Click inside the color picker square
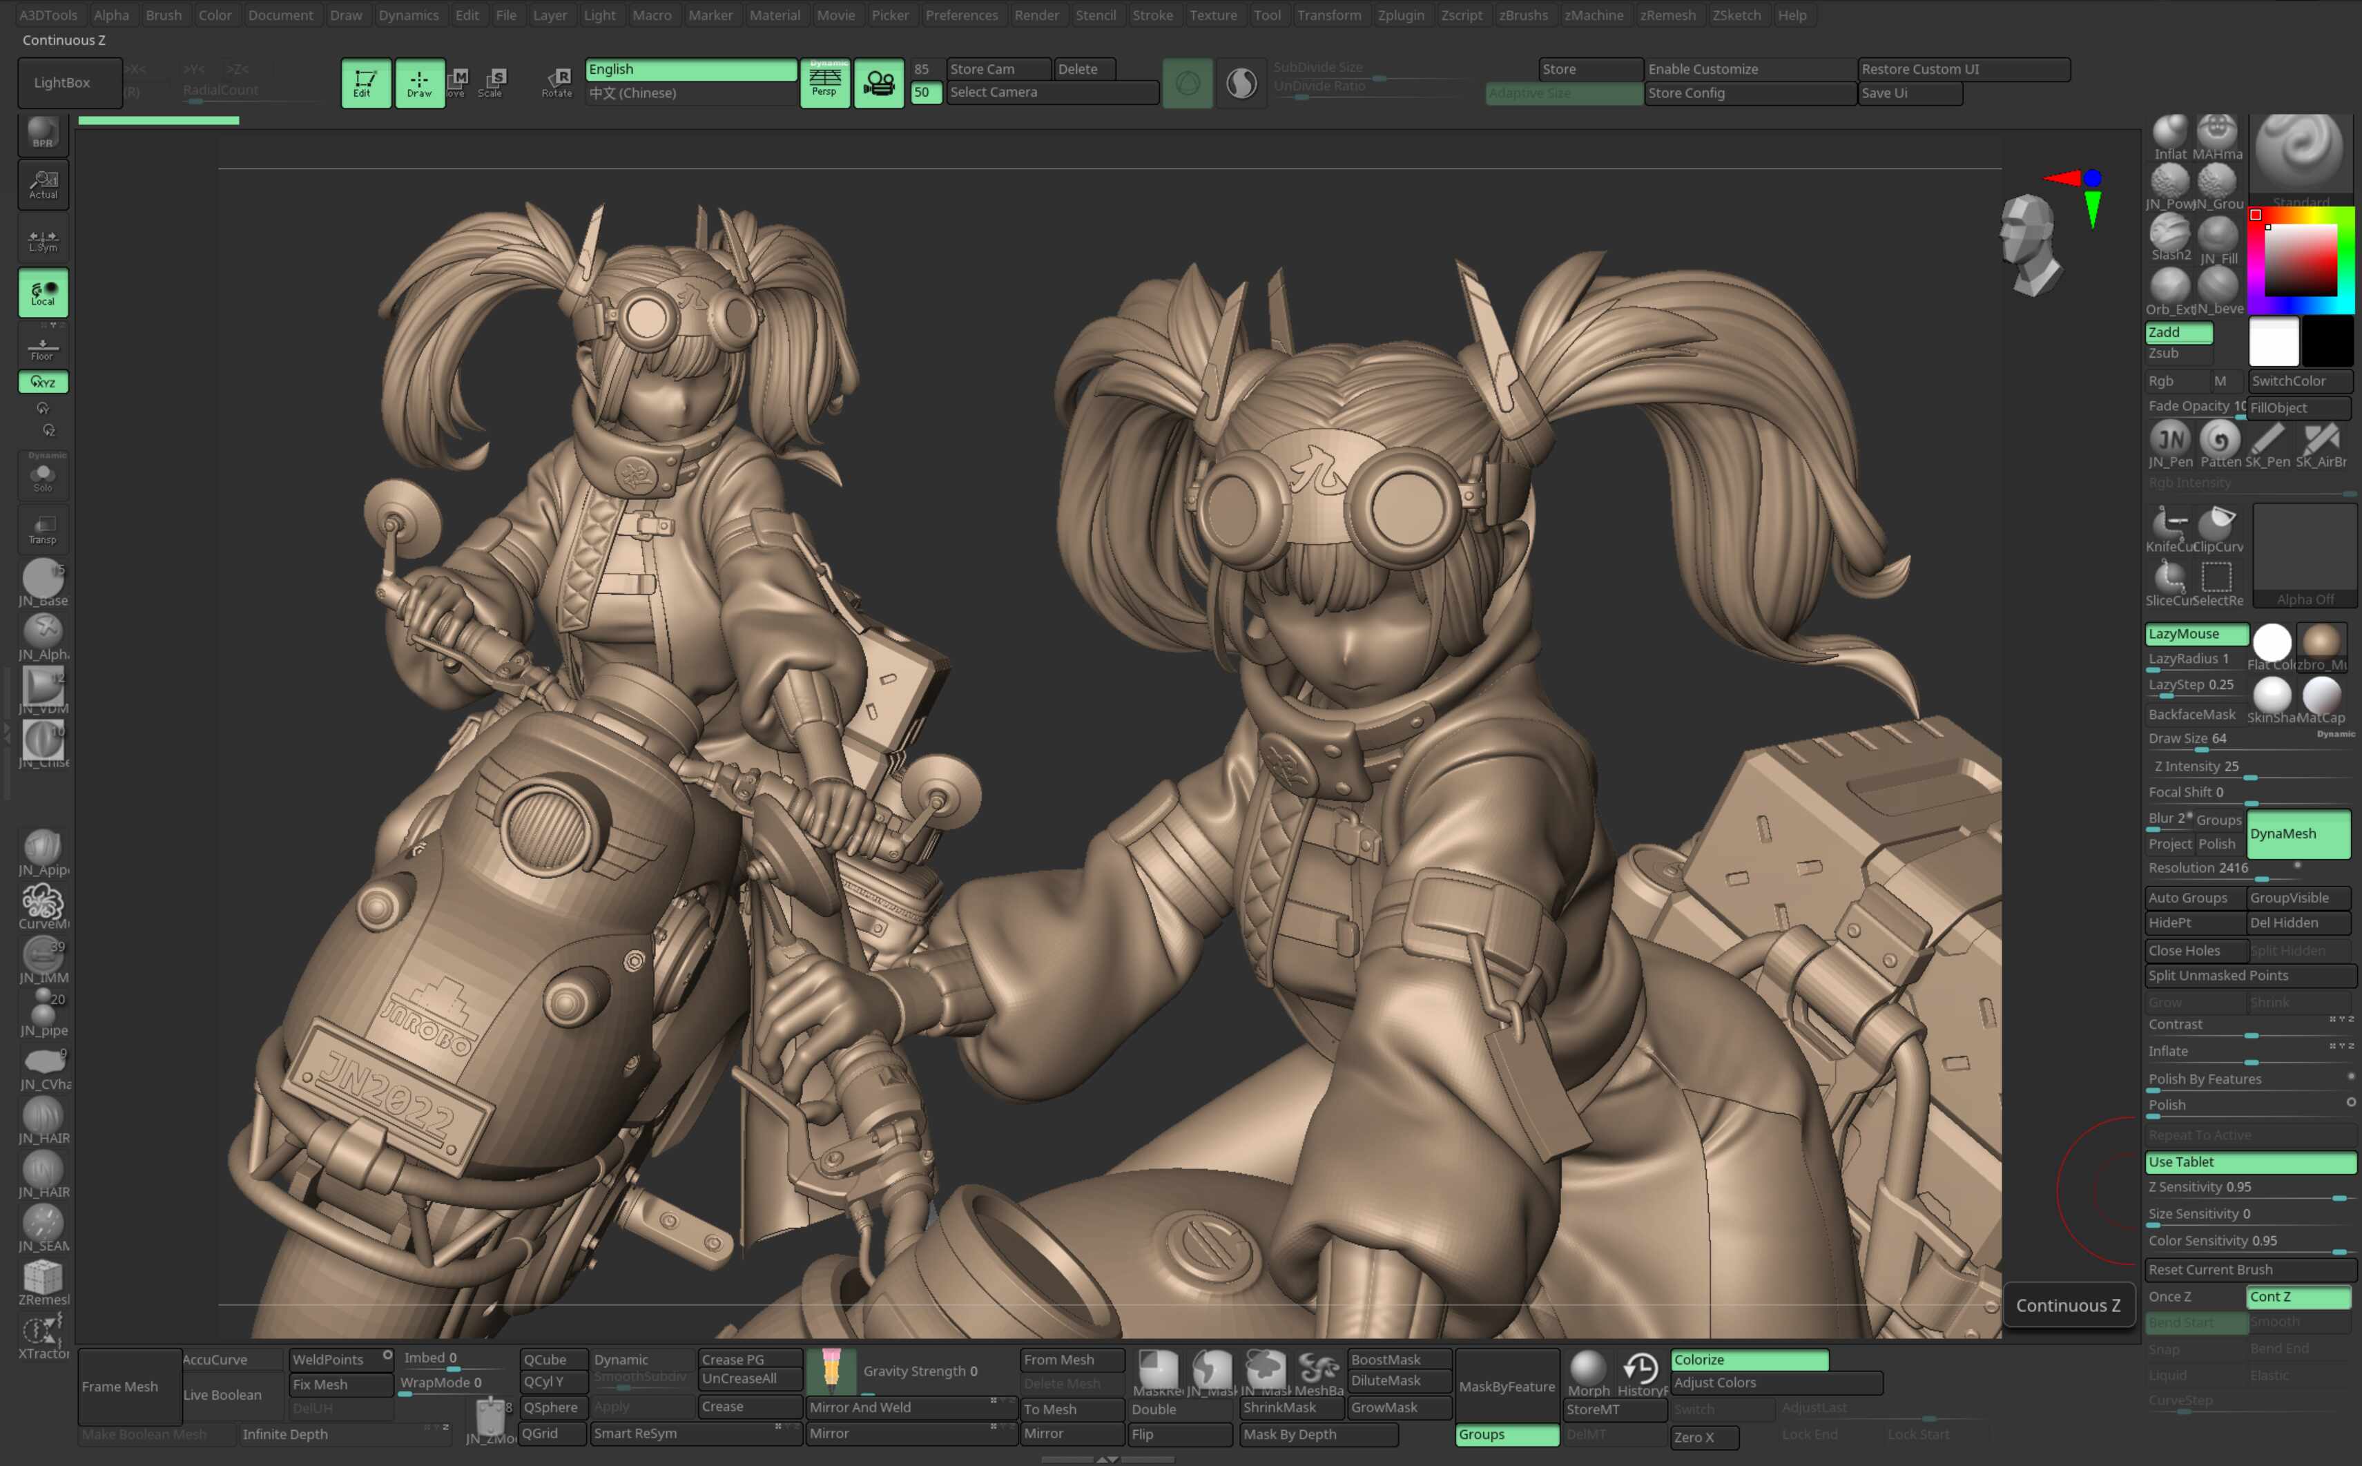 coord(2300,260)
